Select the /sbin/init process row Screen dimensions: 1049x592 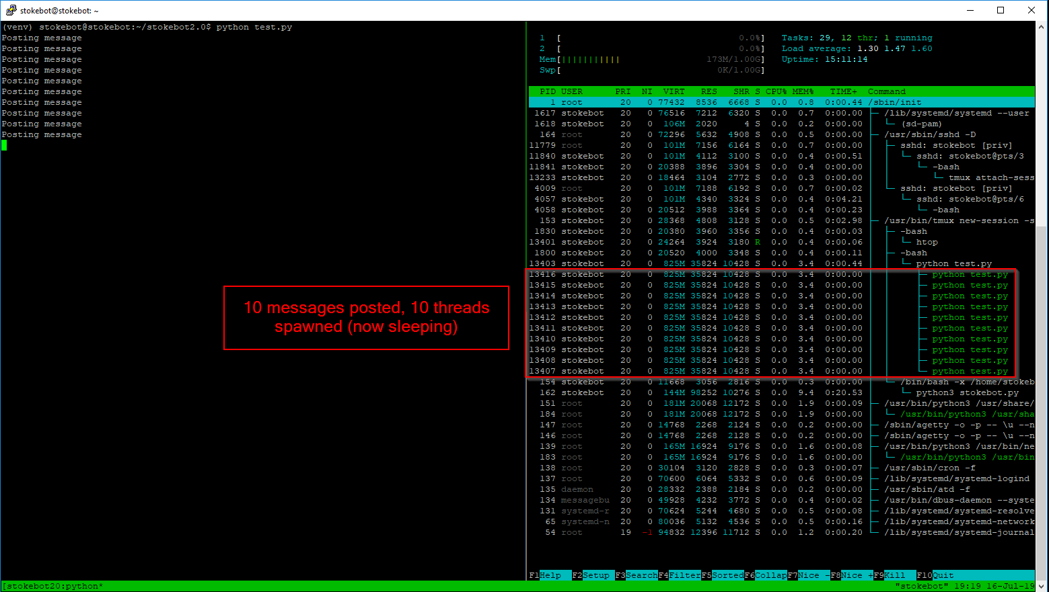pyautogui.click(x=782, y=102)
